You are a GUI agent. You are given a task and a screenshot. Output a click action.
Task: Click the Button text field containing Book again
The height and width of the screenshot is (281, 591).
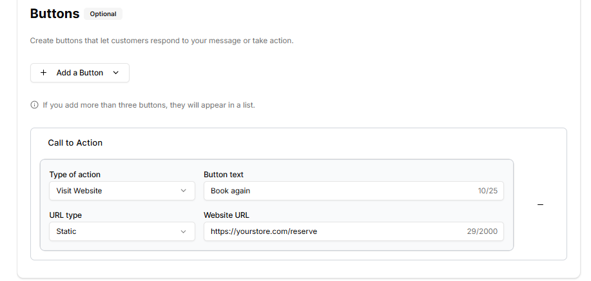(335, 191)
